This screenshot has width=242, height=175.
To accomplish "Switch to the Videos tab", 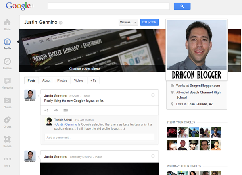I will click(79, 80).
